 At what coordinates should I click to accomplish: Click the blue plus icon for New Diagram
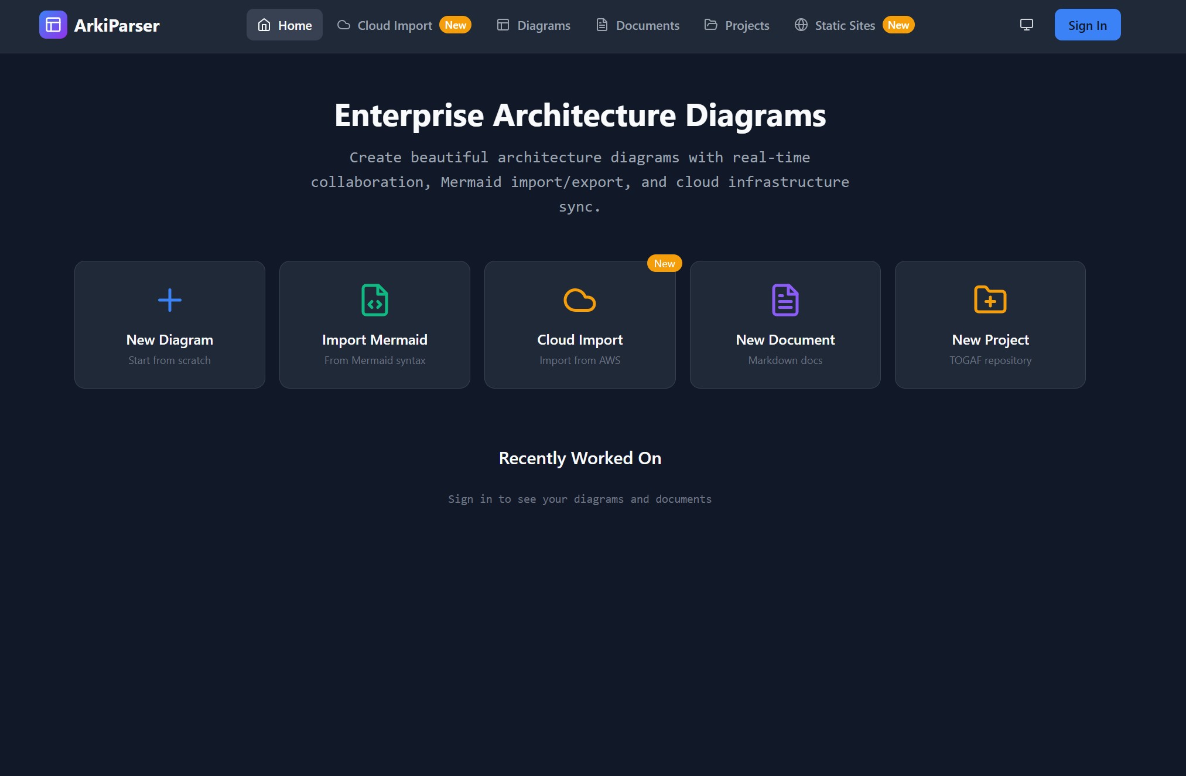(169, 300)
